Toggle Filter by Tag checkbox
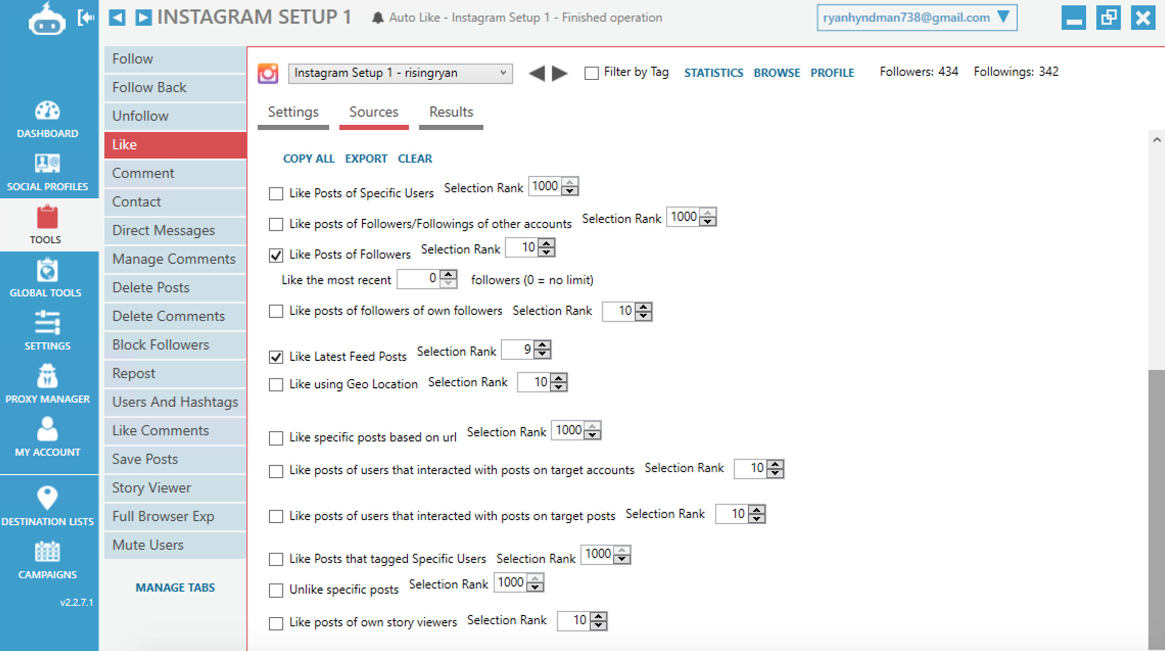The width and height of the screenshot is (1165, 651). pyautogui.click(x=591, y=73)
